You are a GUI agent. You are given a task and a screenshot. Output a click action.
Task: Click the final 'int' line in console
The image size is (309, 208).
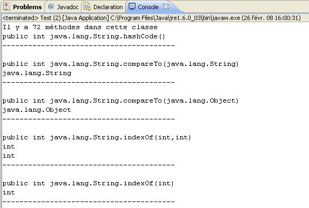tap(9, 192)
